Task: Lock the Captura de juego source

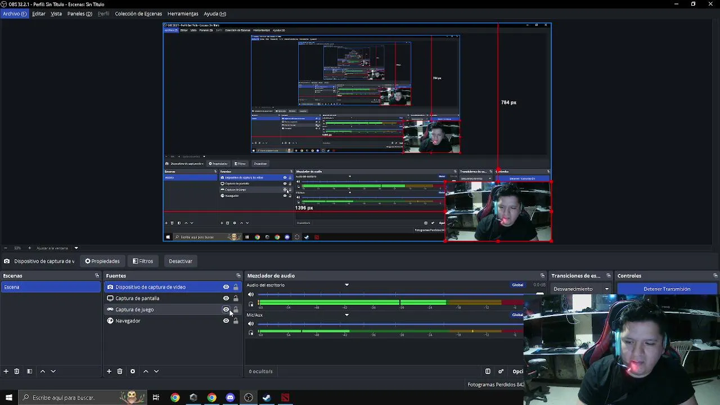Action: point(236,309)
